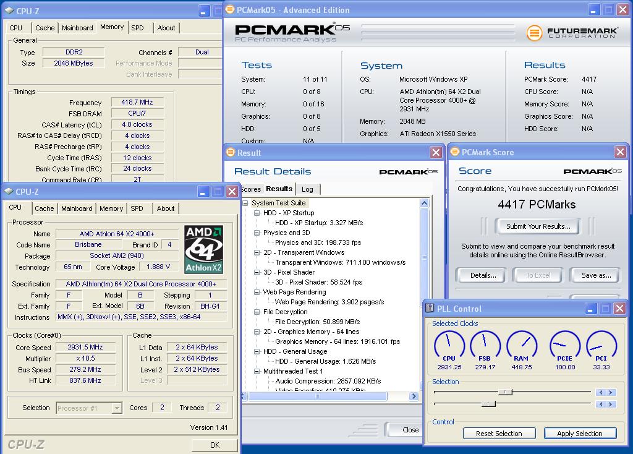The image size is (633, 454).
Task: Collapse the System Test Suite tree node
Action: click(245, 203)
